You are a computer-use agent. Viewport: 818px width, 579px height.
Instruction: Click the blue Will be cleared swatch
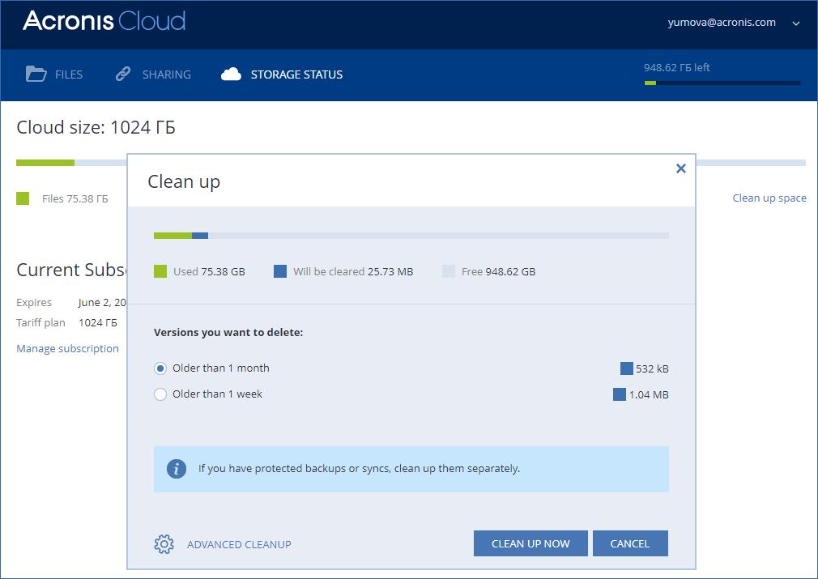[280, 271]
